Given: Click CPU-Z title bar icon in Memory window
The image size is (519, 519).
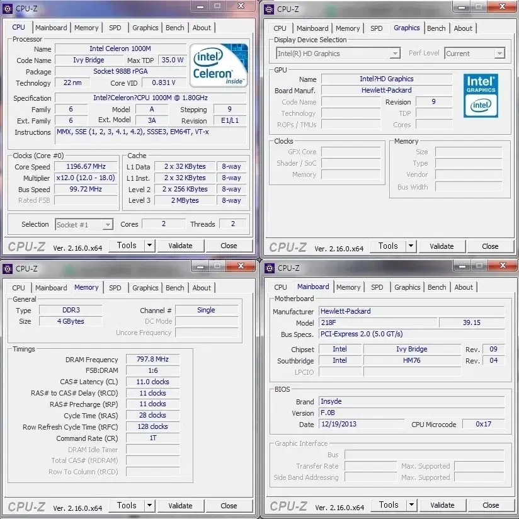Looking at the screenshot, I should point(7,268).
